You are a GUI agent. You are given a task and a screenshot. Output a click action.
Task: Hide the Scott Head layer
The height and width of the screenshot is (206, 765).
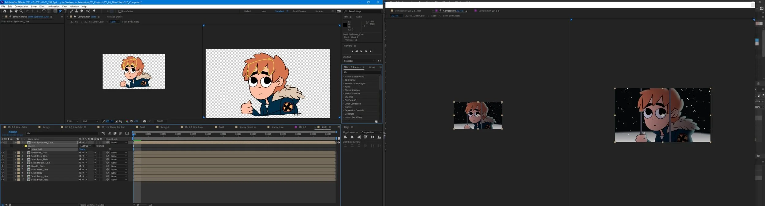[2, 173]
